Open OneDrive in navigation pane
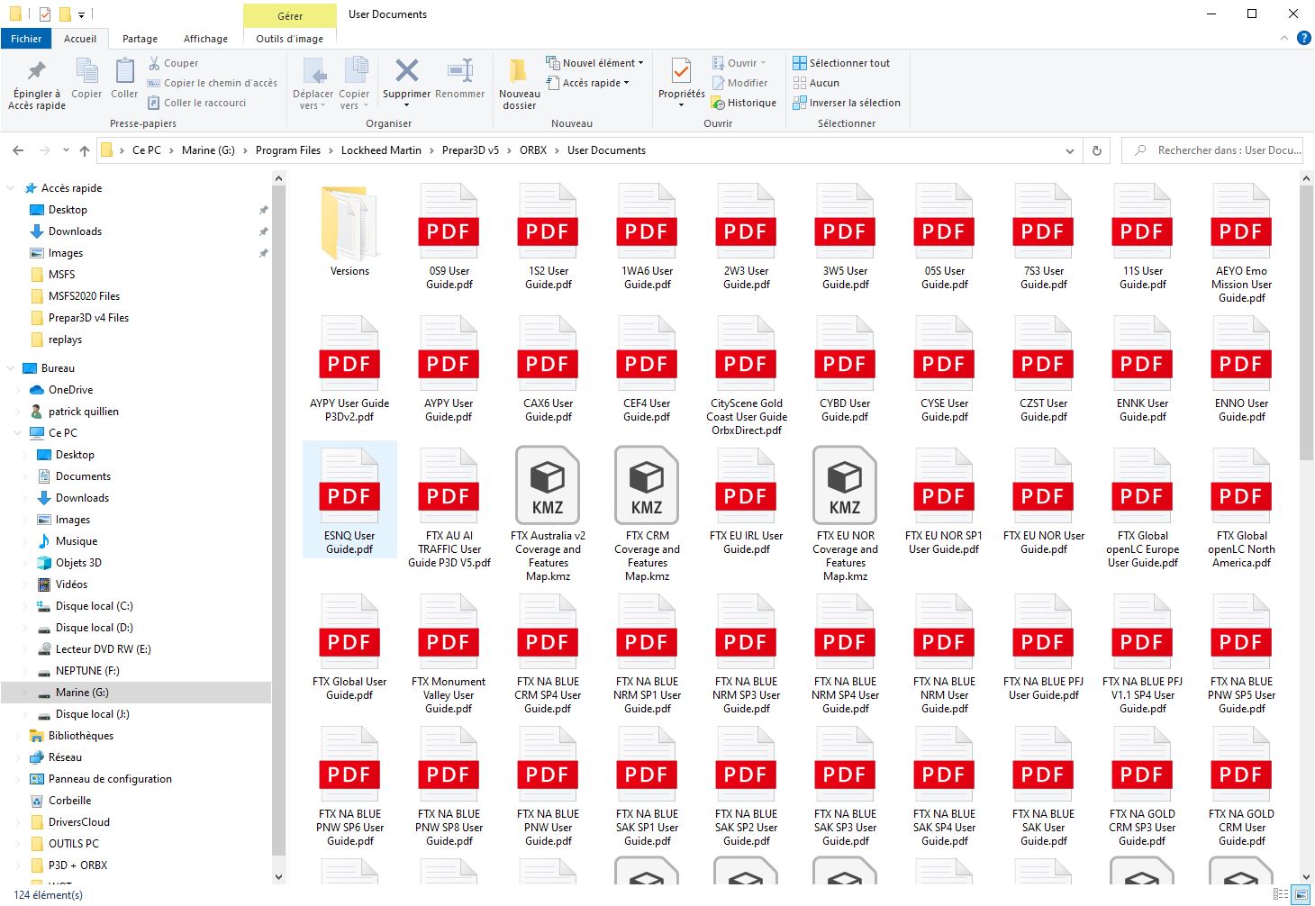Image resolution: width=1315 pixels, height=906 pixels. click(70, 390)
